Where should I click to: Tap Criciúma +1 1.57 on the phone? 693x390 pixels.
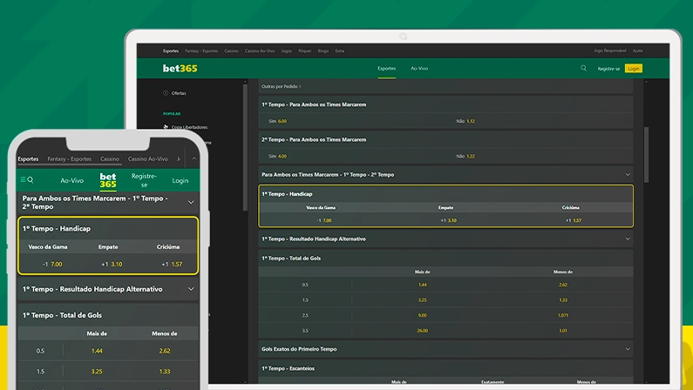click(x=172, y=265)
